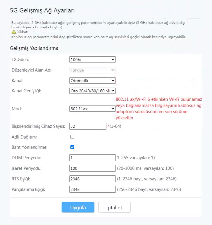
Task: Open the TX.Gücü power dropdown
Action: 93,59
